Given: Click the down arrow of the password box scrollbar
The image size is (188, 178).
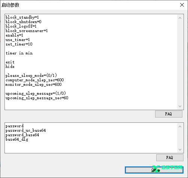Looking at the screenshot, I should click(x=180, y=149).
